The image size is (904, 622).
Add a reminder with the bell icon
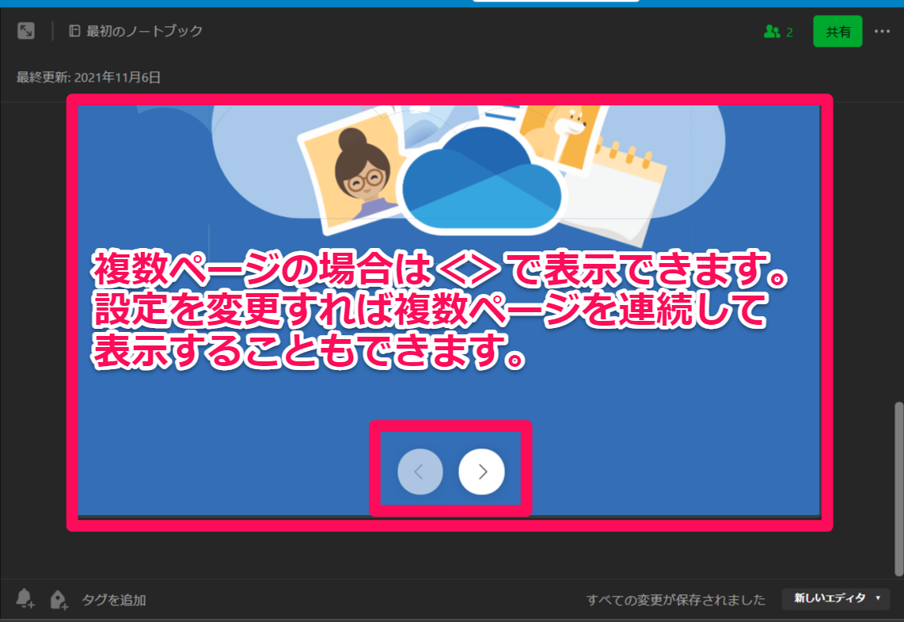point(25,598)
